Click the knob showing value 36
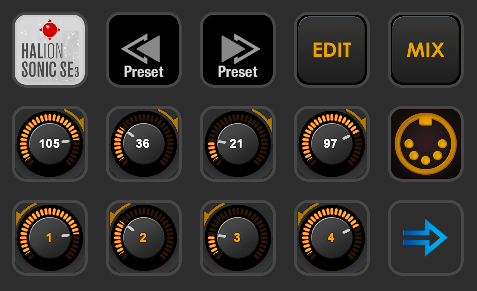 (144, 144)
